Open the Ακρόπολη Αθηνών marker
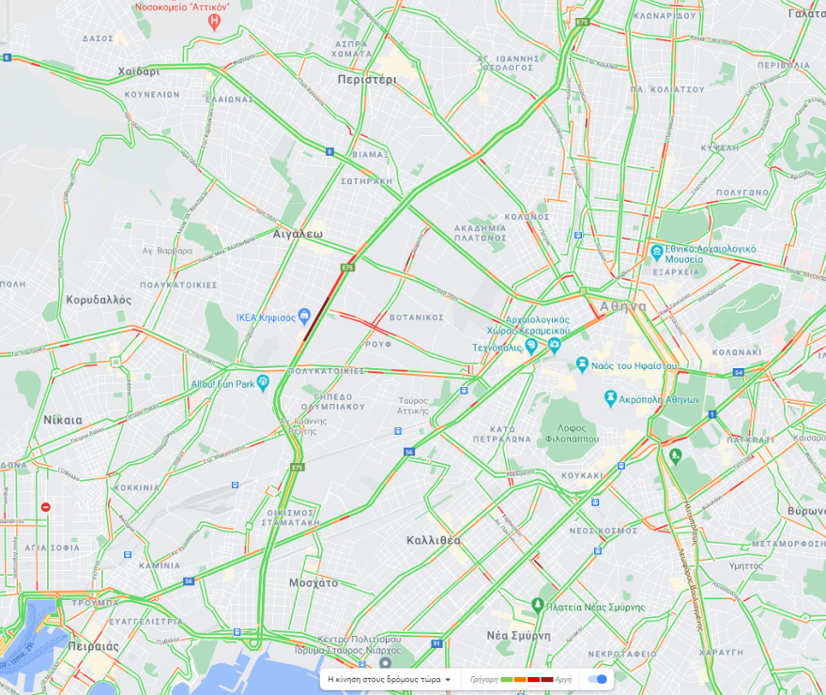The width and height of the screenshot is (826, 695). (x=610, y=398)
